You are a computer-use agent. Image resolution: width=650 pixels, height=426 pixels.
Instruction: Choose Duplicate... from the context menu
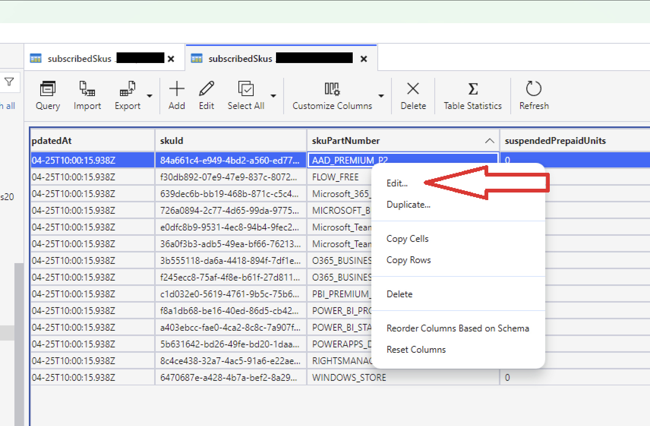(x=409, y=205)
